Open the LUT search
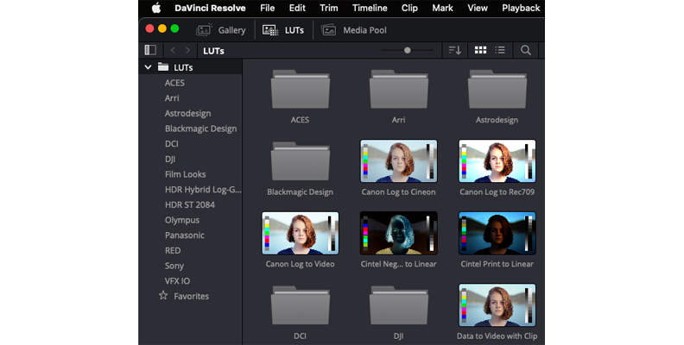The image size is (684, 345). [526, 51]
